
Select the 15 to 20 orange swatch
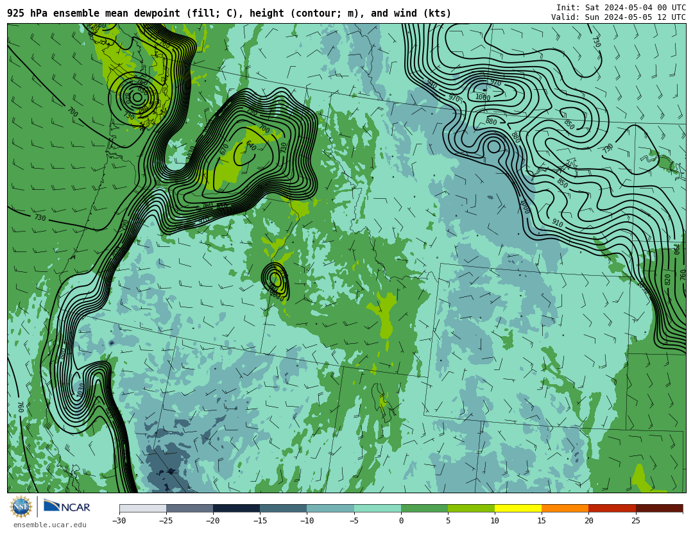(x=565, y=508)
